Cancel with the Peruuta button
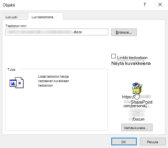The image size is (168, 148). [x=153, y=141]
